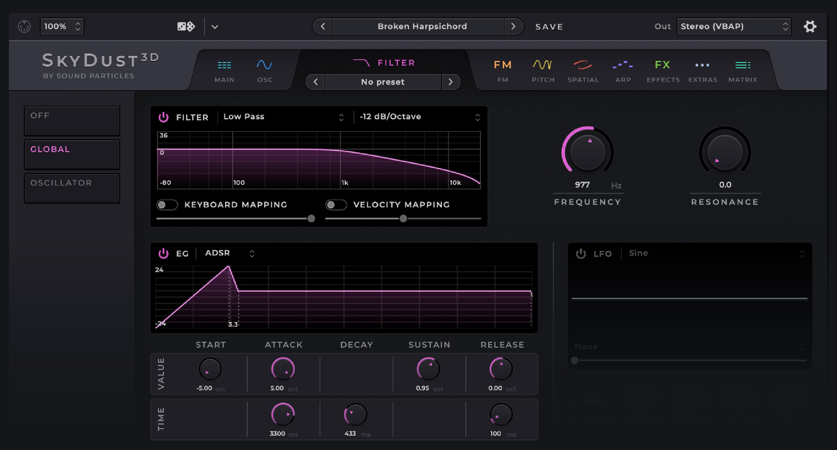Image resolution: width=837 pixels, height=450 pixels.
Task: Select the OSCILLATOR filter mode
Action: click(x=72, y=188)
